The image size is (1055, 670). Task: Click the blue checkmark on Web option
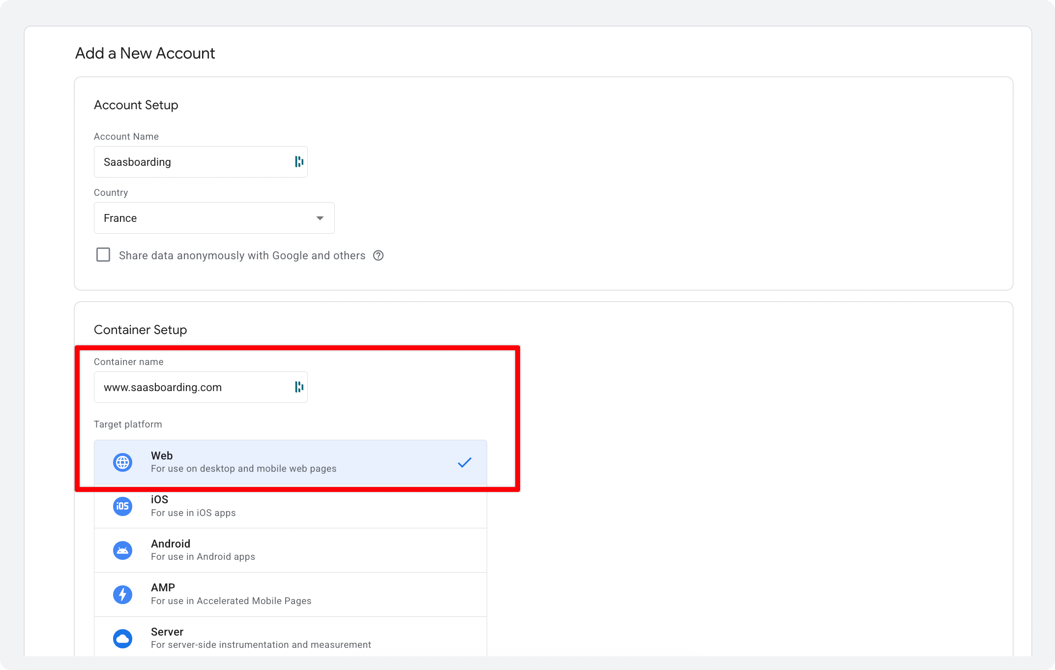465,462
